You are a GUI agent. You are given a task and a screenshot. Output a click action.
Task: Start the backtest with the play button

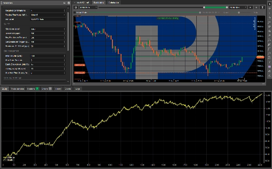(250, 7)
